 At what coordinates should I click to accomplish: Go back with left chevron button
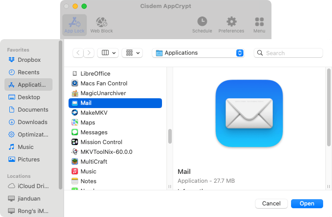[x=78, y=53]
